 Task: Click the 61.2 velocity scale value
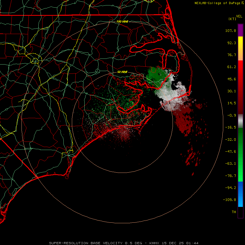pos(232,67)
